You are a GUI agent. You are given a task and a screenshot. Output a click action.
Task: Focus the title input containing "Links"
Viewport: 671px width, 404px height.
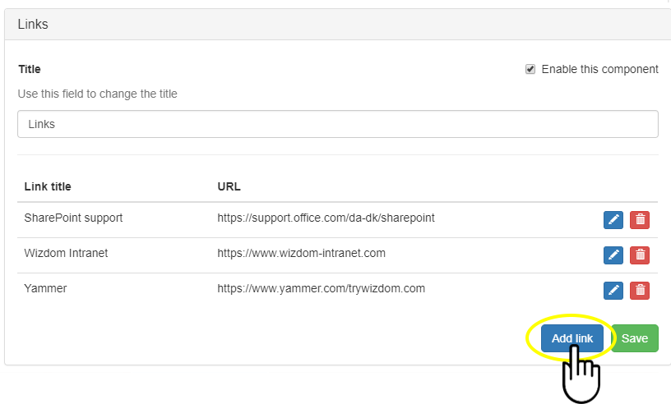(337, 124)
